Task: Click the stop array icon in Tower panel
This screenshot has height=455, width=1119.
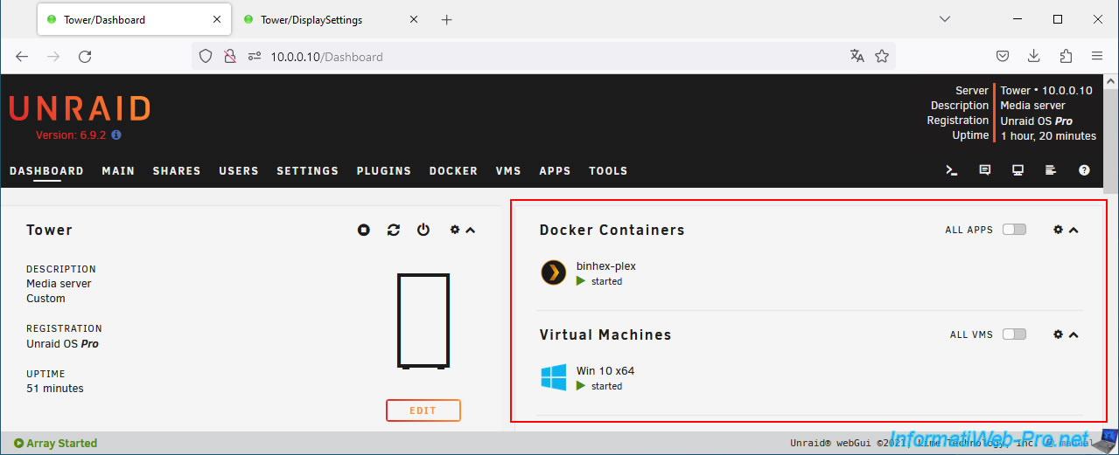Action: tap(364, 230)
